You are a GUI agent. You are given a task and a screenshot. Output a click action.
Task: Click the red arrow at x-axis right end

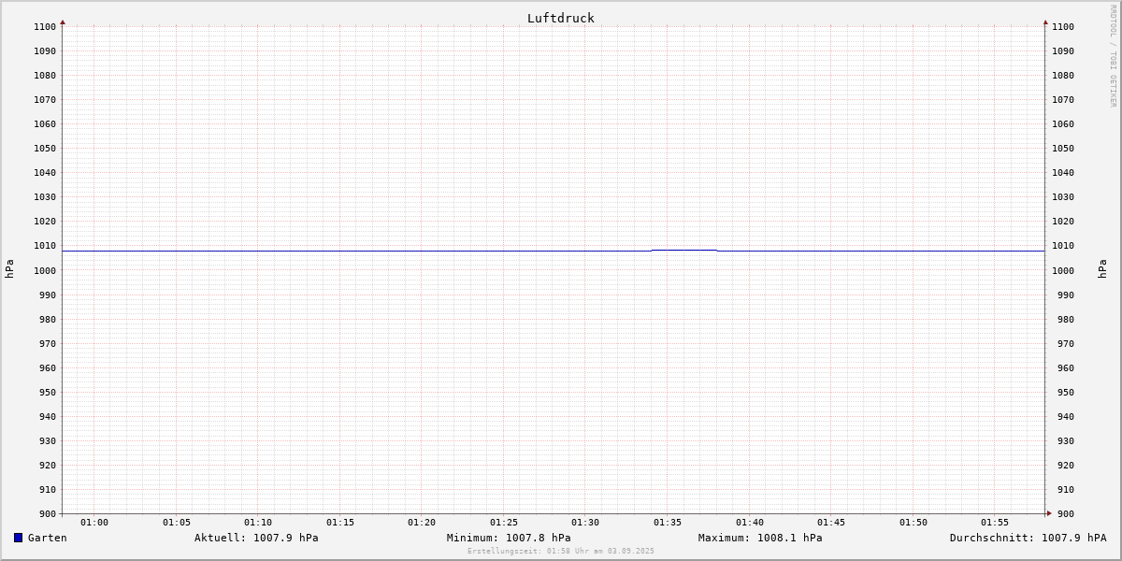point(1048,513)
